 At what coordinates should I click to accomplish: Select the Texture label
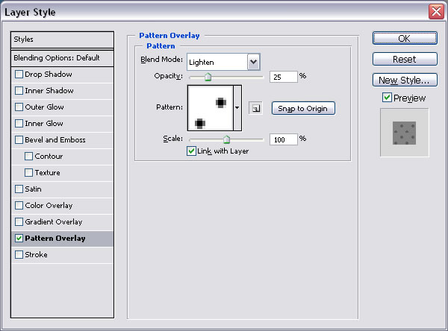click(x=48, y=173)
